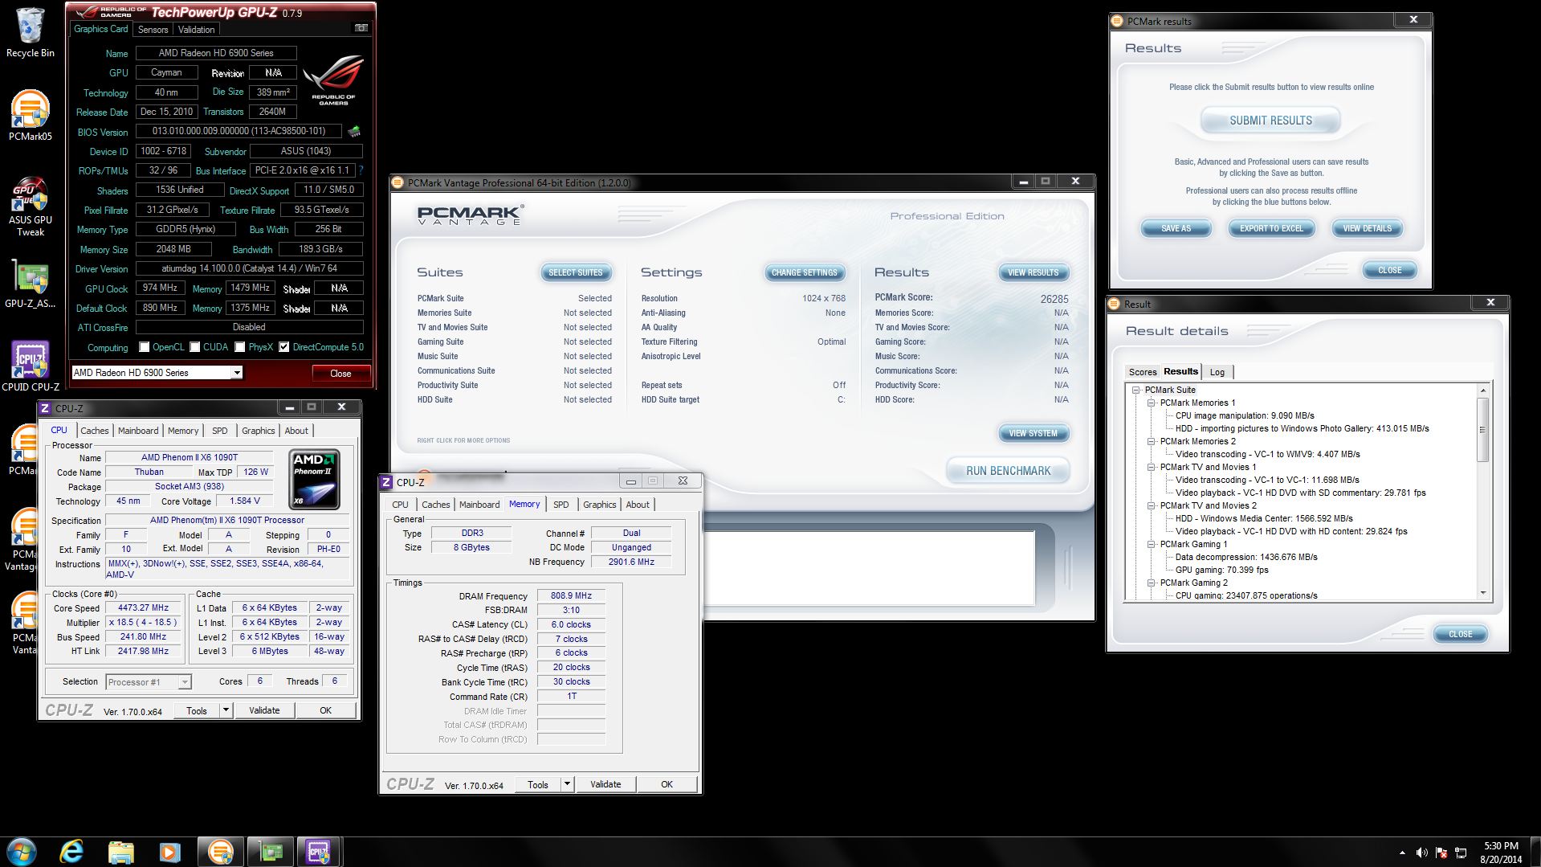Click the Windows Start button
Screen dimensions: 1541x867
(x=22, y=851)
